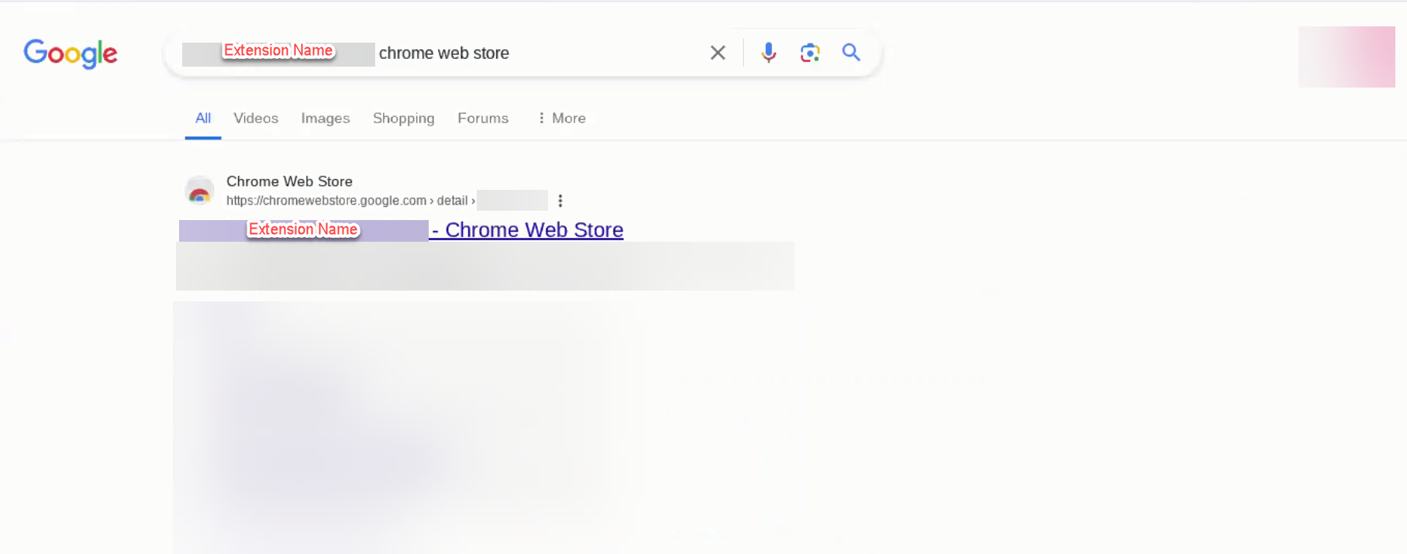Screen dimensions: 1407x554
Task: Switch to the Forums tab
Action: 483,119
